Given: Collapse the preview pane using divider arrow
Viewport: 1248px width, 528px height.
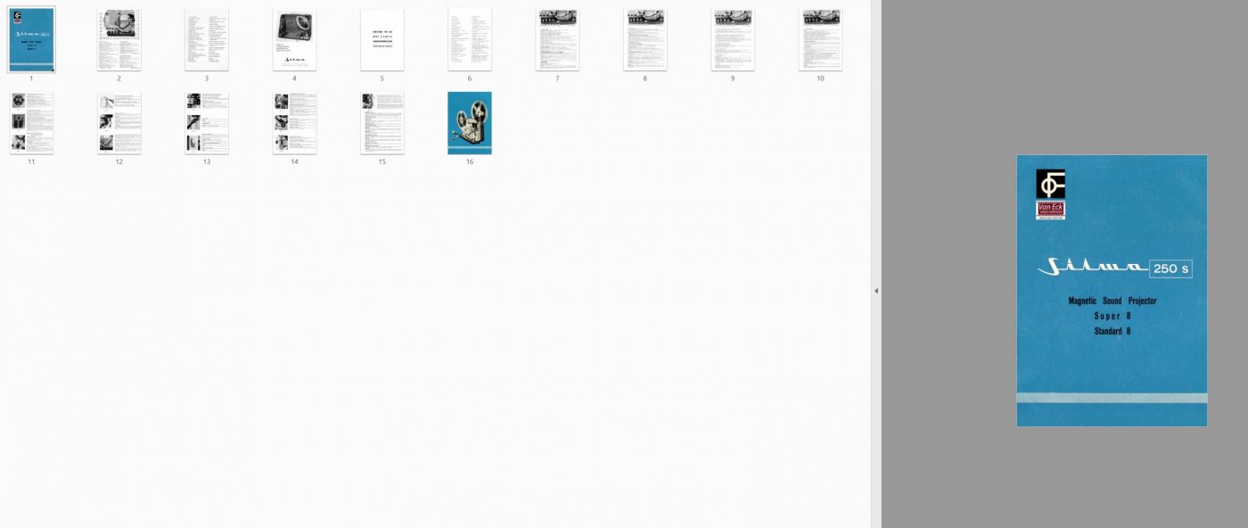Looking at the screenshot, I should [875, 291].
